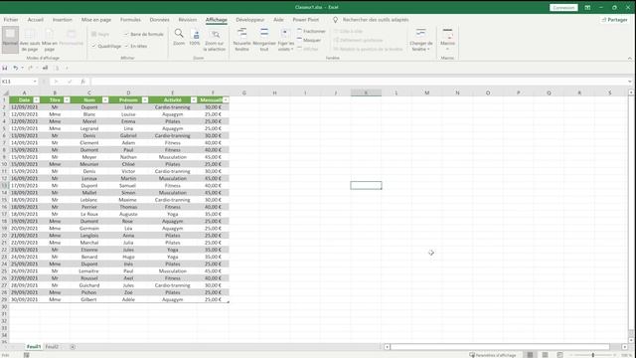Click horizontal scrollbar left arrow
Image resolution: width=636 pixels, height=358 pixels.
(387, 347)
